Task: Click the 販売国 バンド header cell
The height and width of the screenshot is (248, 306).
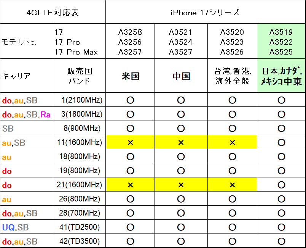Action: pyautogui.click(x=80, y=76)
